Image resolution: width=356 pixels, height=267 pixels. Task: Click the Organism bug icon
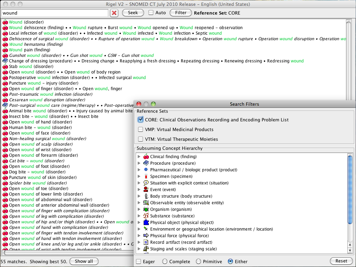tap(146, 209)
